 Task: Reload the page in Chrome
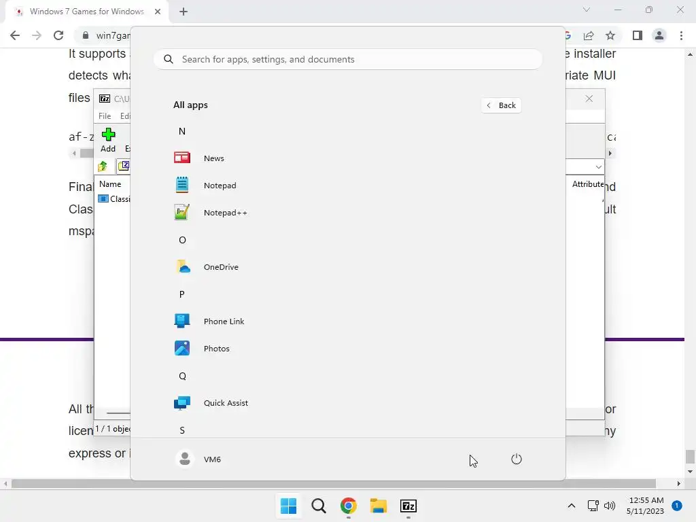tap(58, 35)
